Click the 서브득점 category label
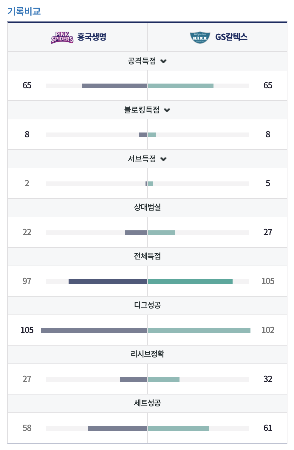 tap(142, 159)
